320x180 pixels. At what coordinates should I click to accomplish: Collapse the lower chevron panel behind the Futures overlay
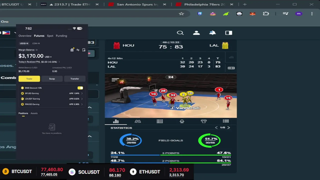[x=90, y=136]
